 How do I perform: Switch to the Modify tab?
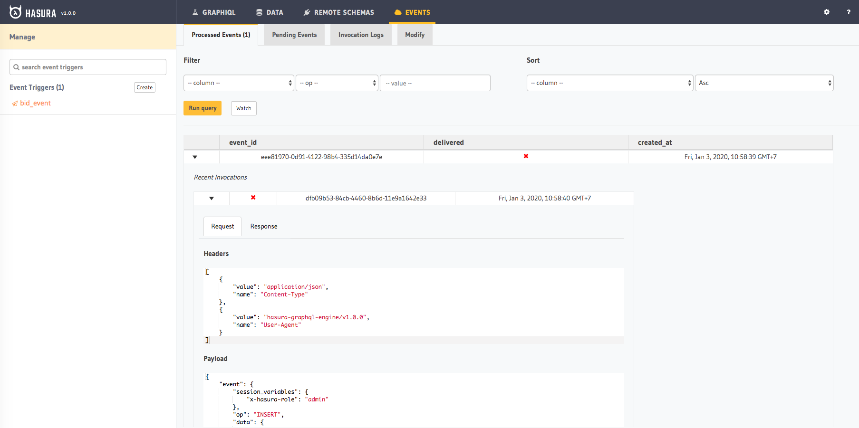click(415, 35)
